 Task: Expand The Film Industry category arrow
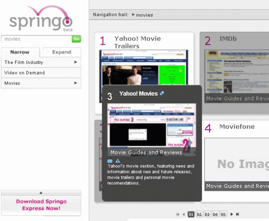(76, 62)
